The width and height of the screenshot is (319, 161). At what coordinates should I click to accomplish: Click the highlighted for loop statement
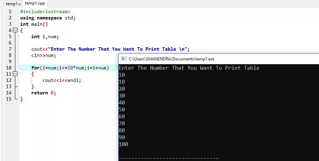tap(70, 68)
